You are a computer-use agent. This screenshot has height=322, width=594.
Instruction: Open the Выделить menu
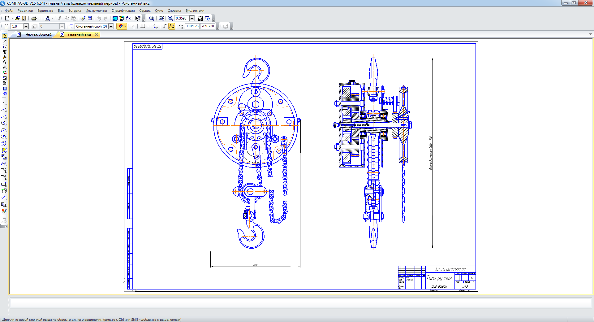(45, 11)
